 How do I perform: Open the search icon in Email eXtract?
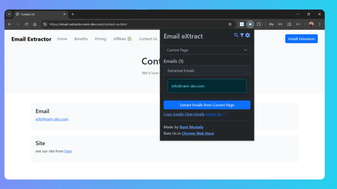point(236,35)
